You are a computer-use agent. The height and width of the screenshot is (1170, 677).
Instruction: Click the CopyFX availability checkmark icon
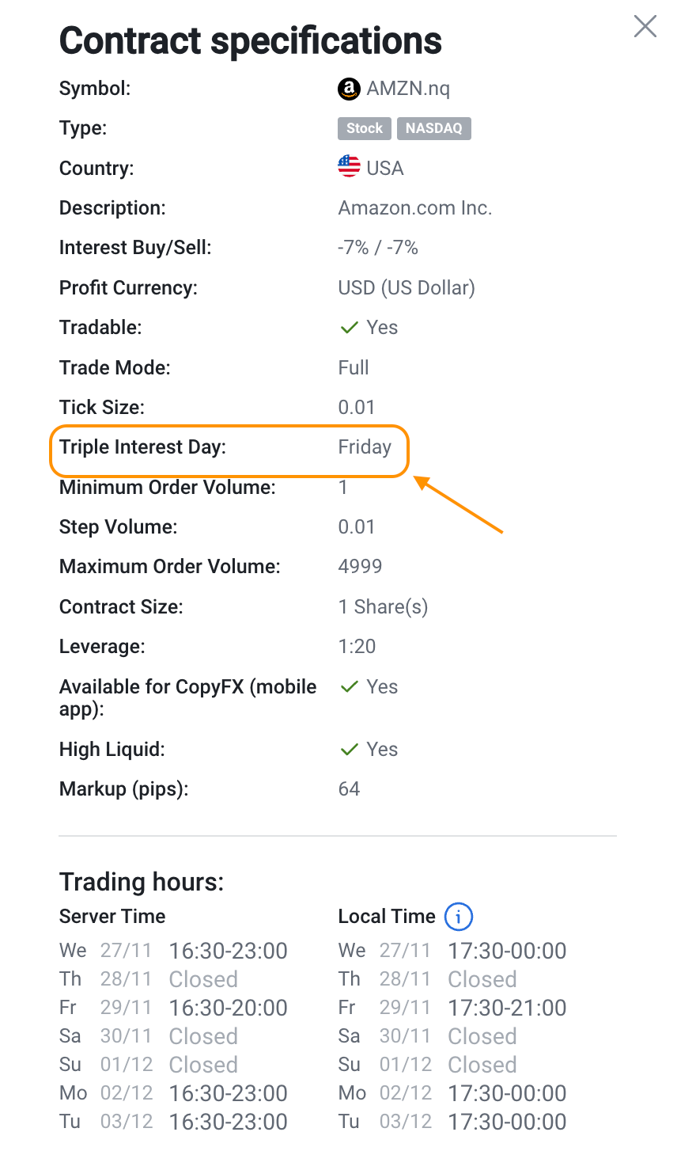(x=349, y=687)
